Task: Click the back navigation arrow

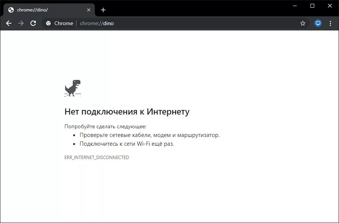Action: 9,23
